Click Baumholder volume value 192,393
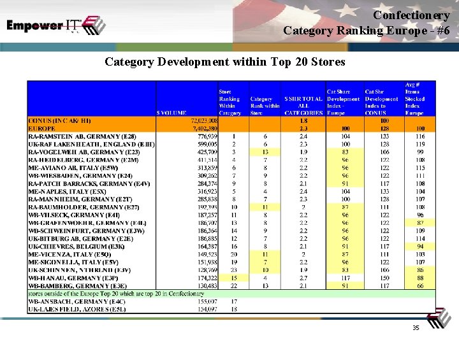Viewport: 459px width, 344px height. tap(208, 207)
